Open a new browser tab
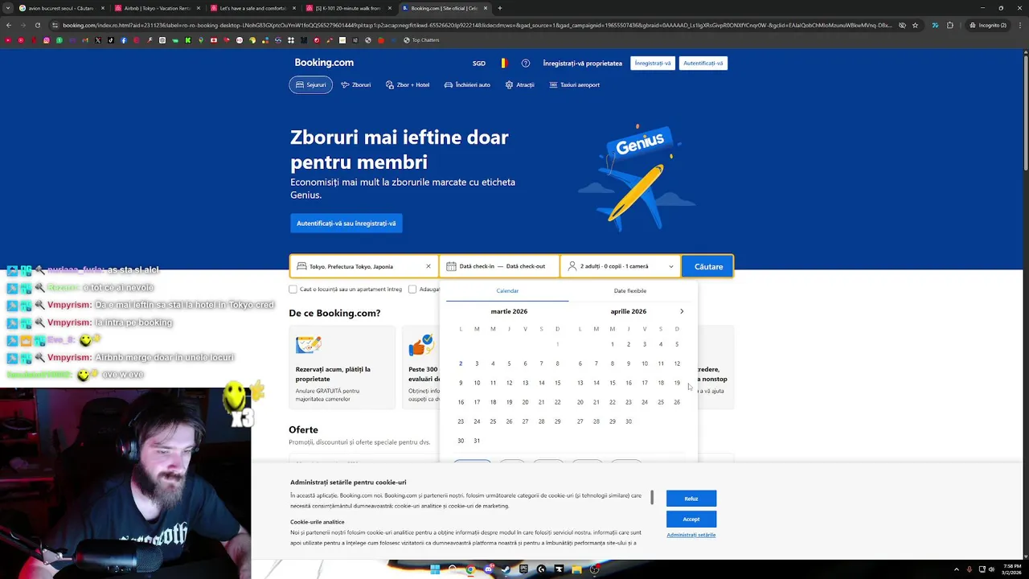This screenshot has height=579, width=1029. click(500, 8)
